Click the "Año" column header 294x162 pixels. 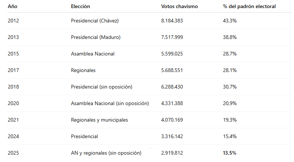pyautogui.click(x=12, y=7)
